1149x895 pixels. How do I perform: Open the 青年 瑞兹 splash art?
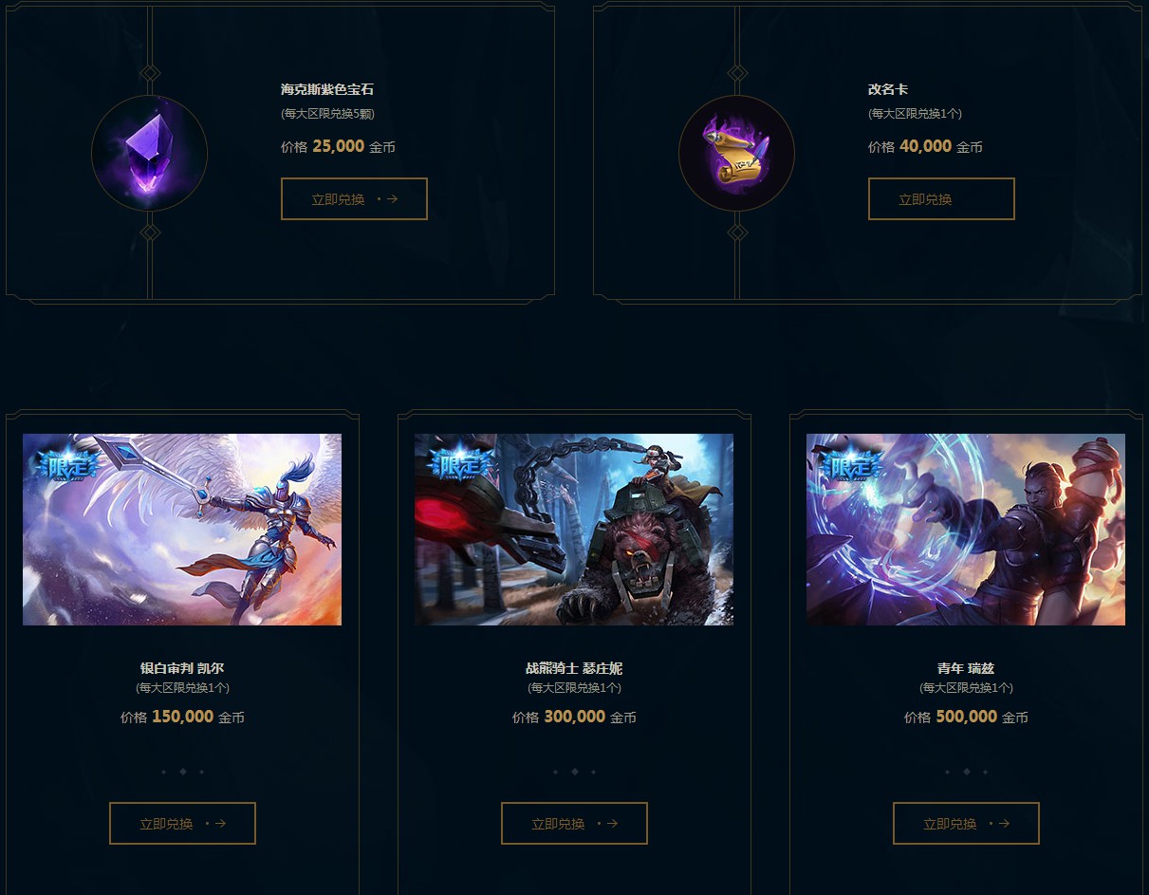966,530
